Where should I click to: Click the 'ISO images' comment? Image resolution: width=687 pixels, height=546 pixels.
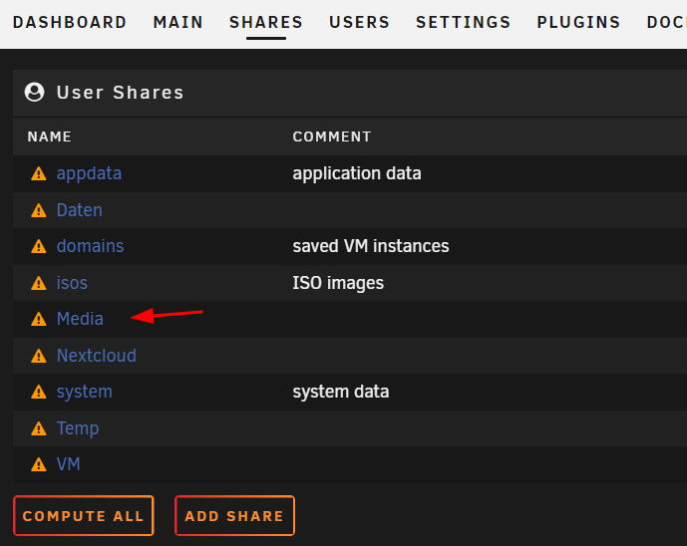tap(338, 283)
